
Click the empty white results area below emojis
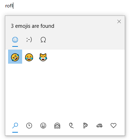tap(65, 91)
